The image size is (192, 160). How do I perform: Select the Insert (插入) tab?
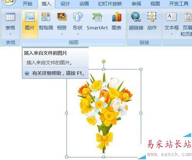(46, 3)
